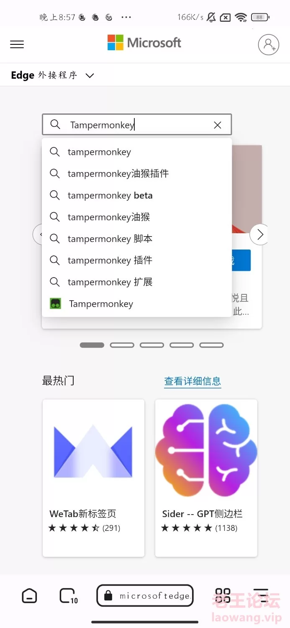Open 查看详细信息 link

(192, 381)
